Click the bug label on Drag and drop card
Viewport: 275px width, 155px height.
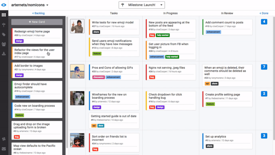17,137
